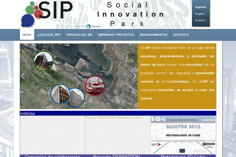236x157 pixels.
Task: Open the SAIOTEK 2013 news image
Action: pos(183,135)
